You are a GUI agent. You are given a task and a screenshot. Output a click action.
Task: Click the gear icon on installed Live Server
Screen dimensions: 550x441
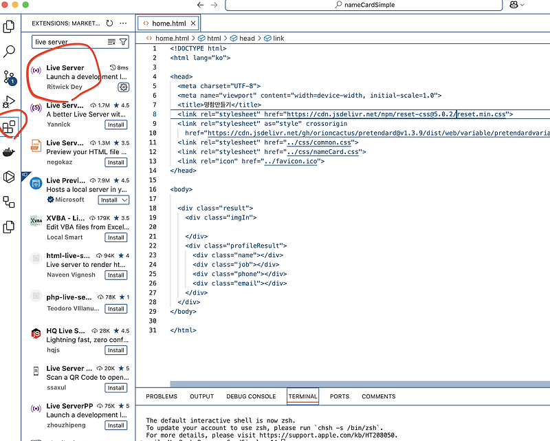(124, 87)
